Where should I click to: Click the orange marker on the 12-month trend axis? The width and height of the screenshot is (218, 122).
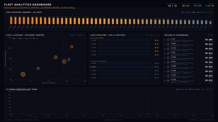[148, 114]
